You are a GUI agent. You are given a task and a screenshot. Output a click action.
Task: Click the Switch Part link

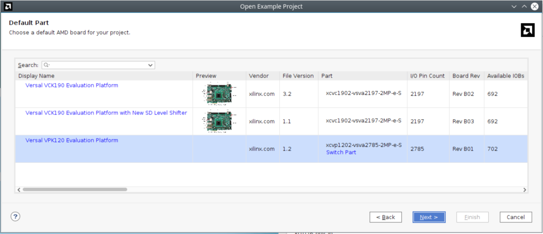[x=341, y=152]
